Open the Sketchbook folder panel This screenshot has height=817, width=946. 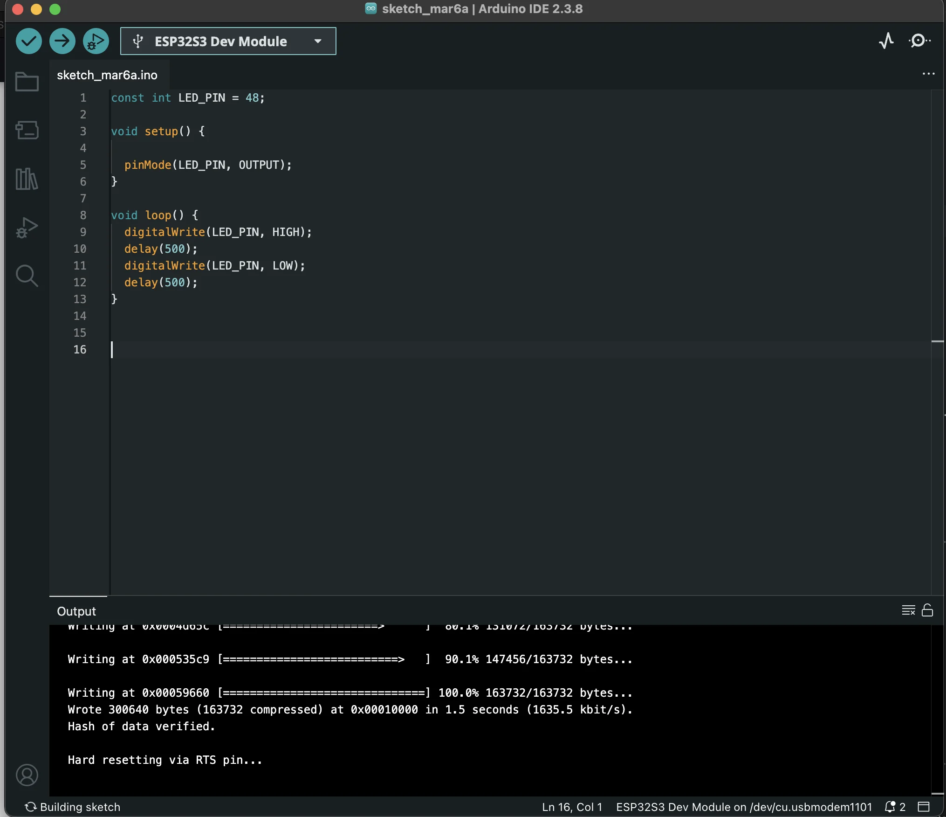[x=27, y=82]
